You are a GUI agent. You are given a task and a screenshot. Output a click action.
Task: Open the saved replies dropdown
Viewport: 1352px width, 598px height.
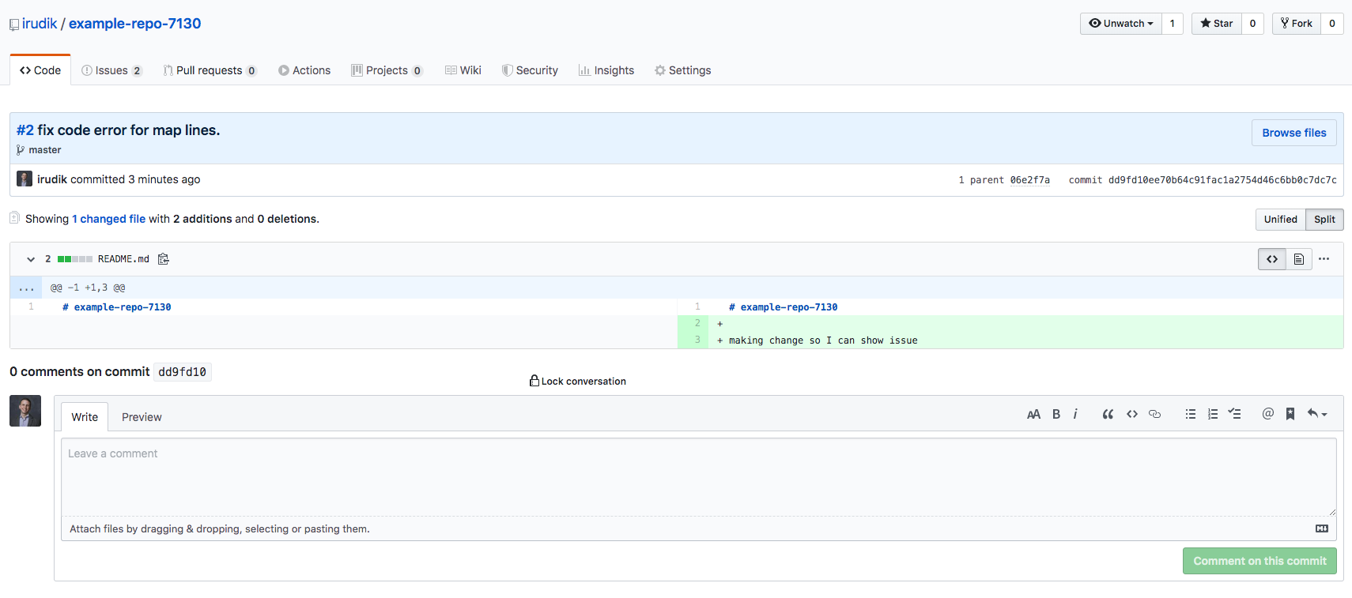pos(1317,414)
